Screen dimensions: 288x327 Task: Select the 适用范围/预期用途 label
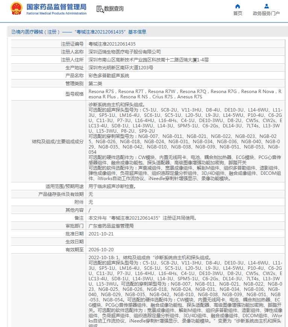coord(65,186)
